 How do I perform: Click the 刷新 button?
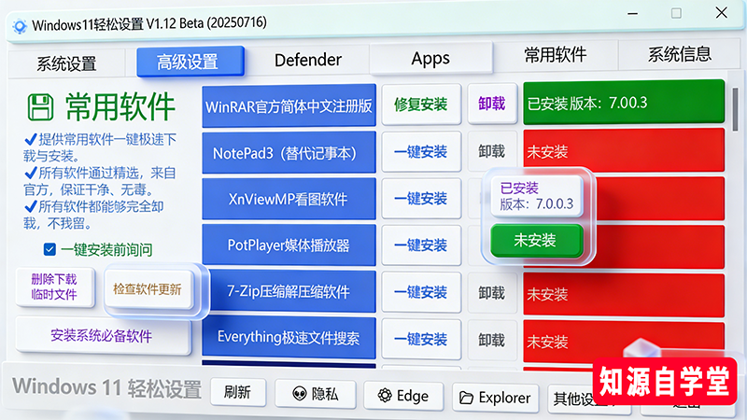point(238,392)
